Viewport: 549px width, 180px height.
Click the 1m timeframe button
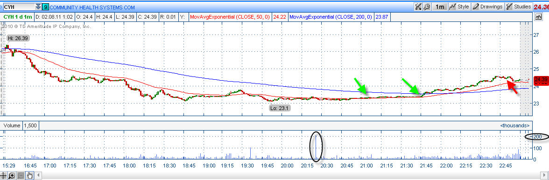coord(440,7)
